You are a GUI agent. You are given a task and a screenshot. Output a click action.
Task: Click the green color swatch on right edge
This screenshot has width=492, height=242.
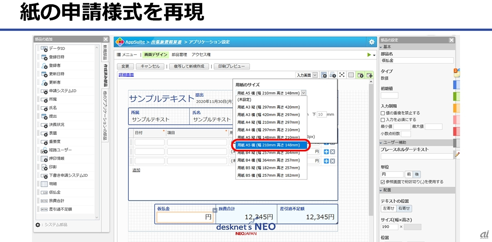pyautogui.click(x=456, y=96)
